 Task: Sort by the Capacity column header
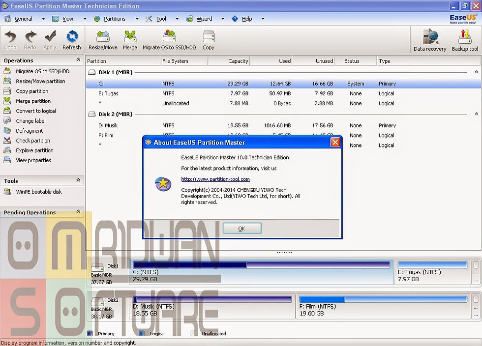point(229,61)
